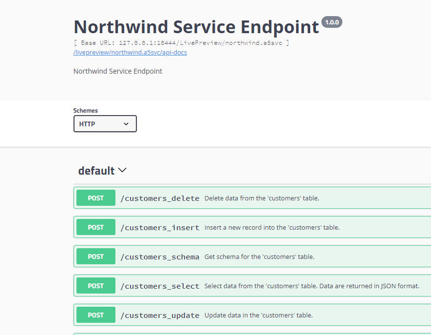Click the default section heading

pos(96,171)
